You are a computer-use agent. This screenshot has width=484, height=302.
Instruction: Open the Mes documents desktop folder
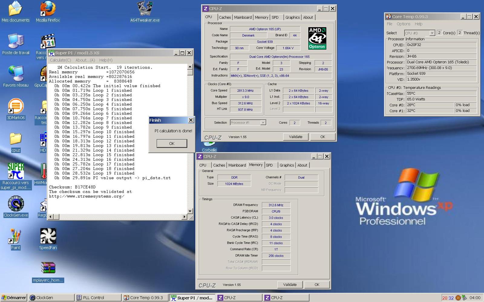pos(15,11)
